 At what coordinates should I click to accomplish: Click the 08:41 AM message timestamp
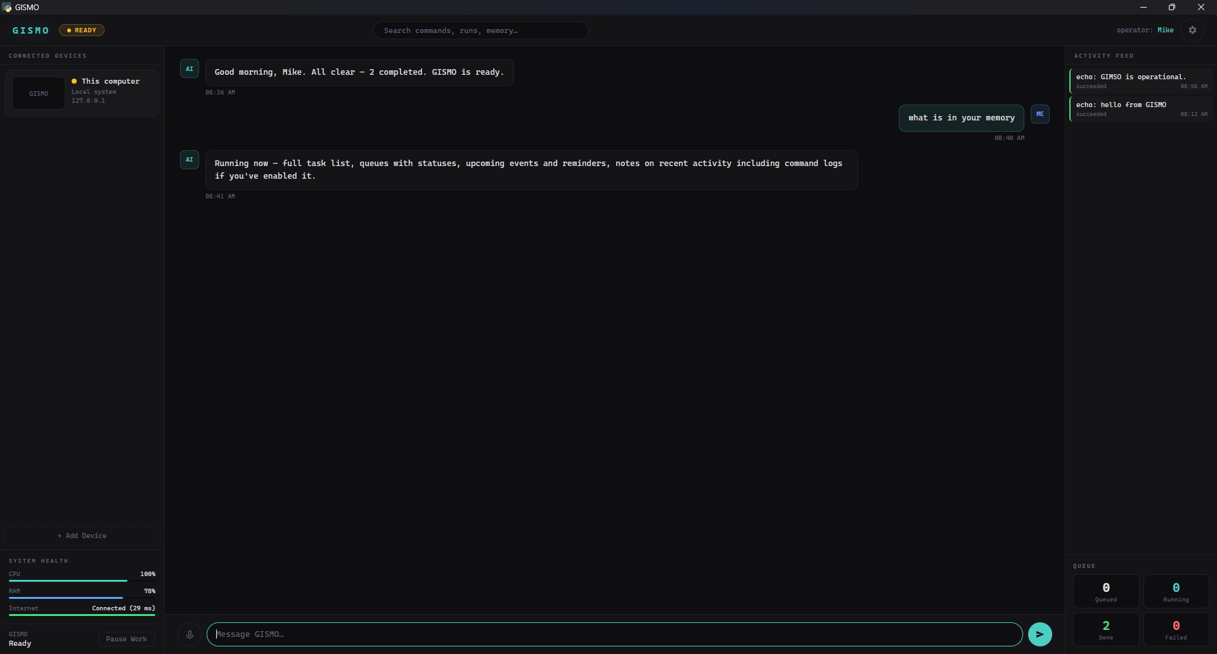[220, 196]
